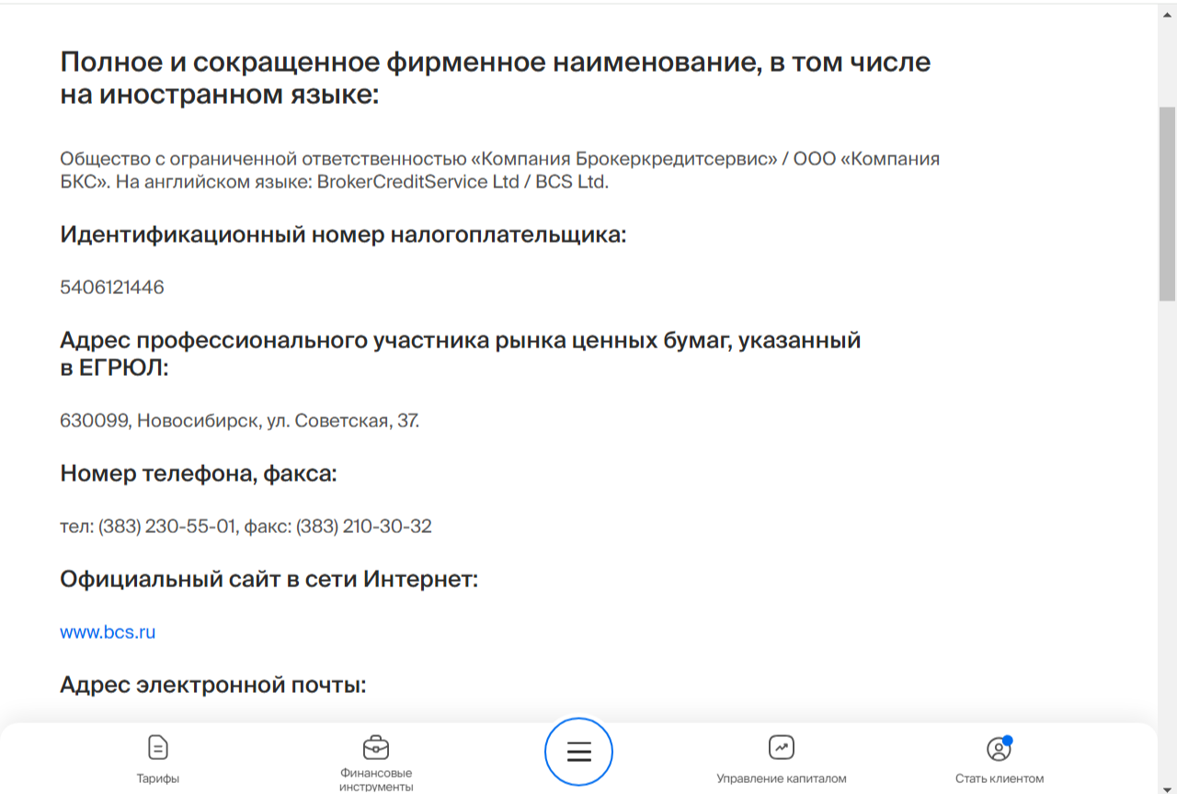Click the phone and fax numbers line
1177x794 pixels.
[246, 527]
